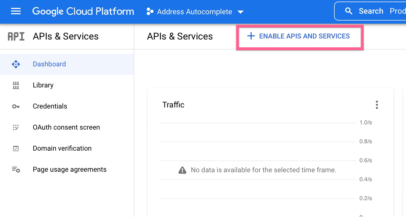Select the Page usage agreements icon
This screenshot has height=217, width=406.
(16, 170)
